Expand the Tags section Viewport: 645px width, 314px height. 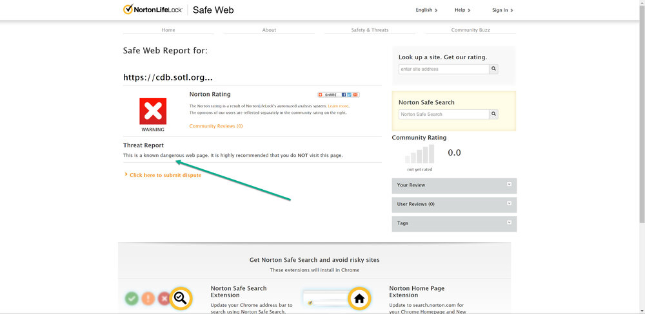pos(509,223)
